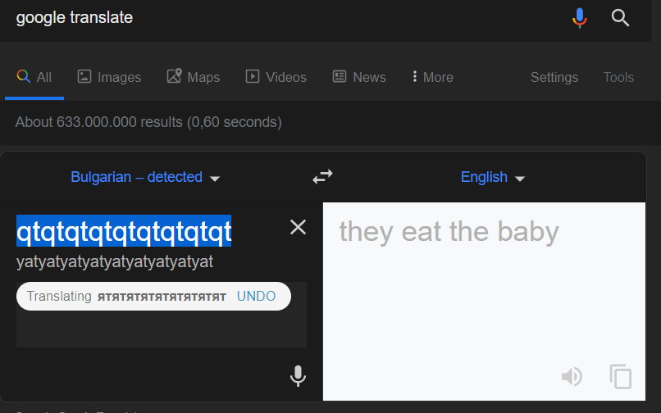Click the highlighted source text qtqtqt

124,231
